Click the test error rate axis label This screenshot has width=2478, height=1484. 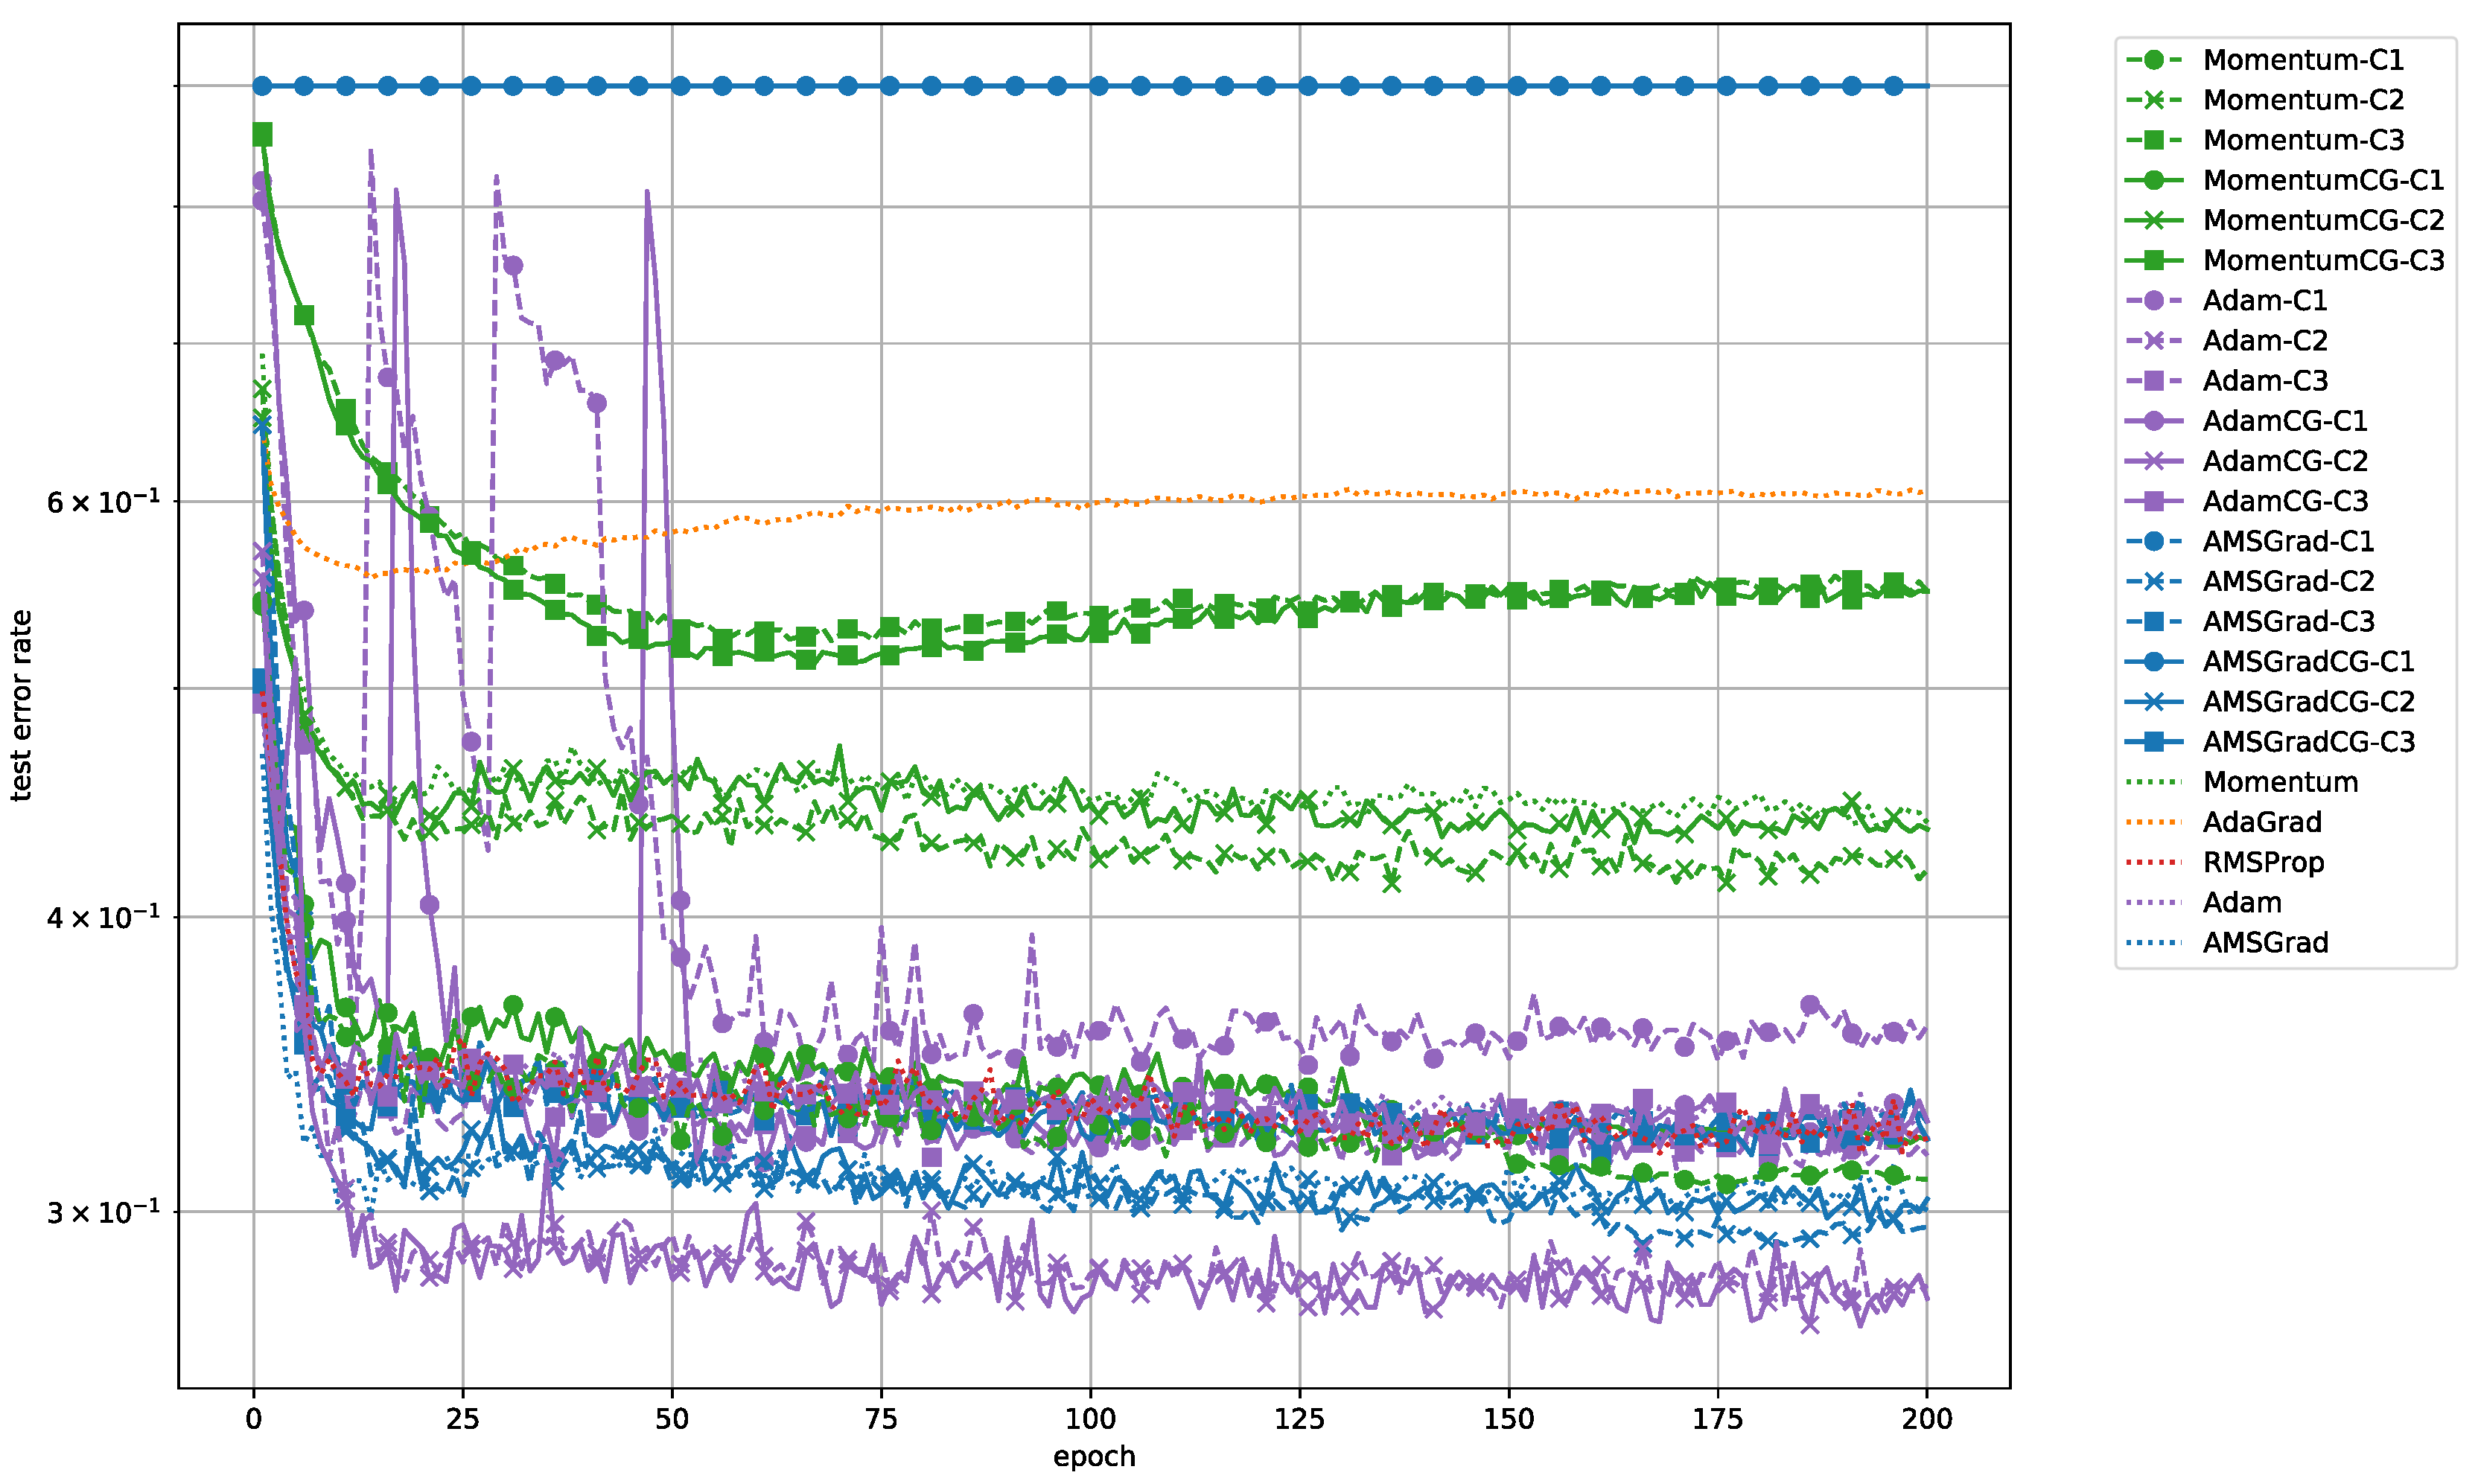21,706
